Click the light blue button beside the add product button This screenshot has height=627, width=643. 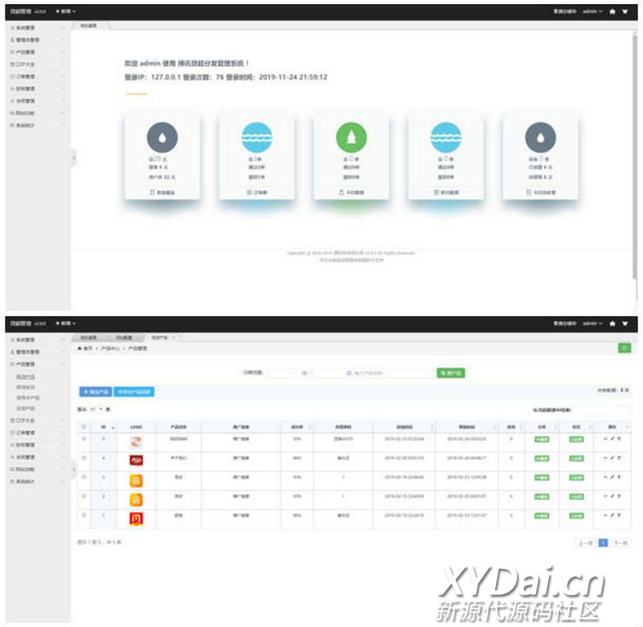134,392
